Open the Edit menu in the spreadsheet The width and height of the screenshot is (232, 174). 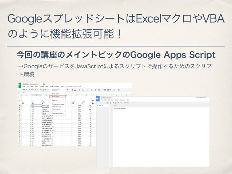28,86
